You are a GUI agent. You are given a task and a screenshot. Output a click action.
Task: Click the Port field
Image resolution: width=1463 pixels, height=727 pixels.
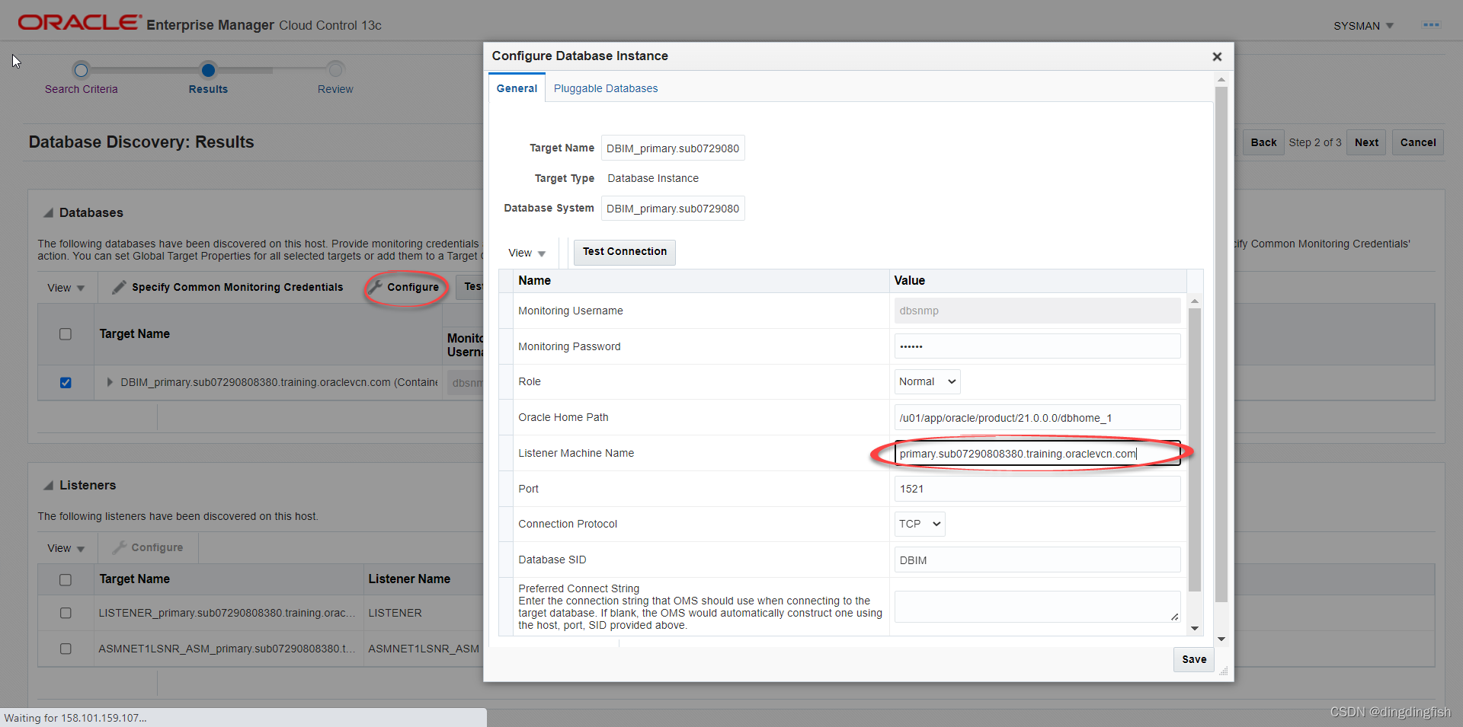tap(1037, 489)
